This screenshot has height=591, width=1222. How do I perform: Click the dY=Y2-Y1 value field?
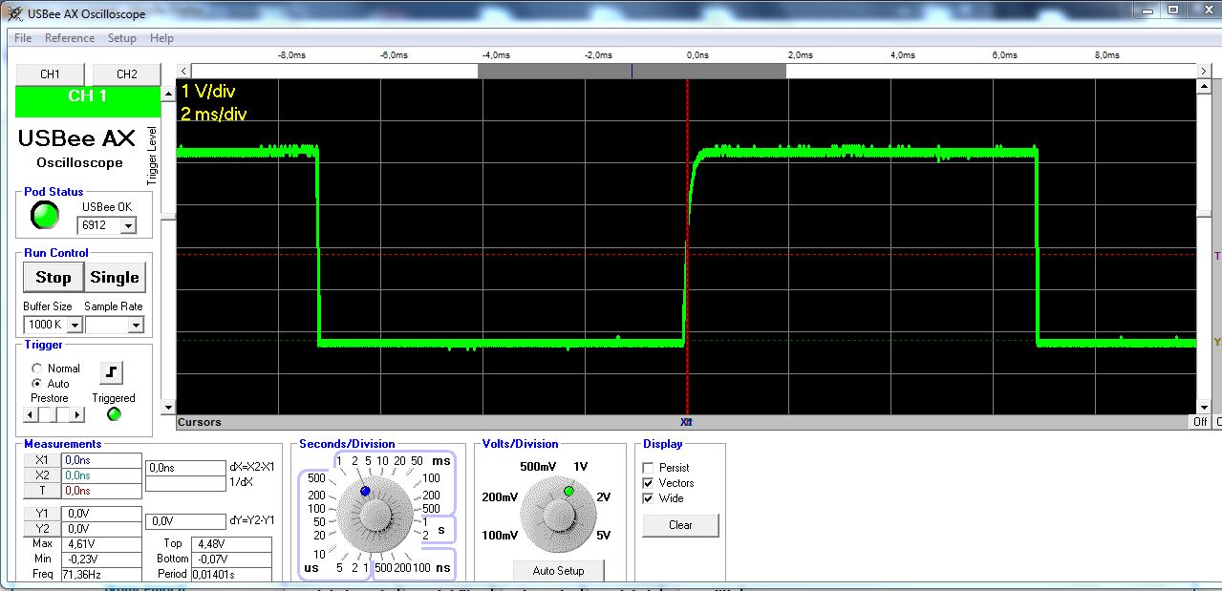coord(185,521)
